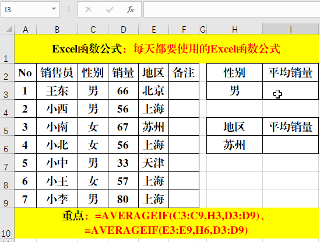Select row 5 header
The image size is (320, 242).
coord(7,127)
